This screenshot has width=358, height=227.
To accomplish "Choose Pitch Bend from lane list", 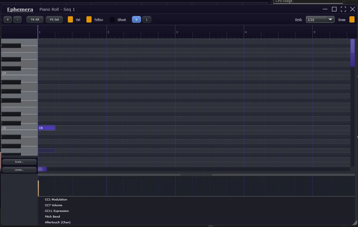I will click(x=52, y=217).
